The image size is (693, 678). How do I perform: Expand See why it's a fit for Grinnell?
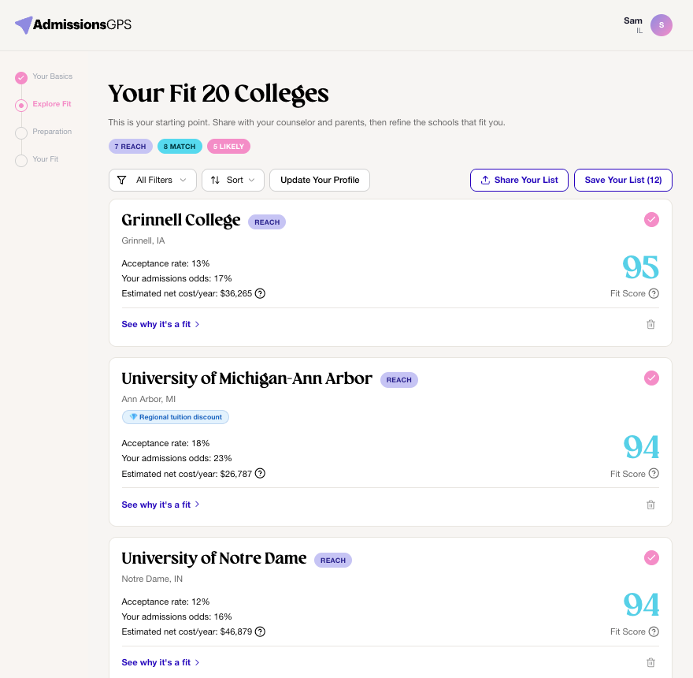161,324
